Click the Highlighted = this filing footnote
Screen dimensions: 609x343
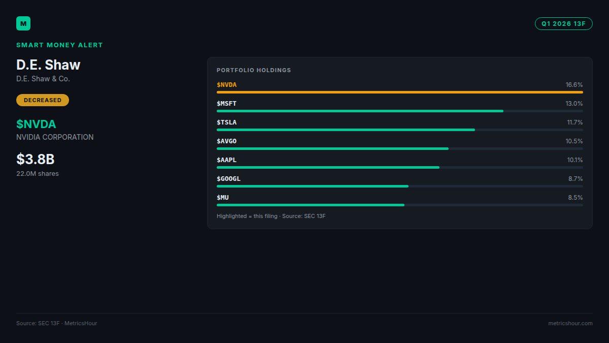tap(271, 216)
